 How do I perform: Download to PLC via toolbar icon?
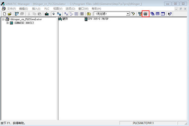pyautogui.click(x=46, y=14)
